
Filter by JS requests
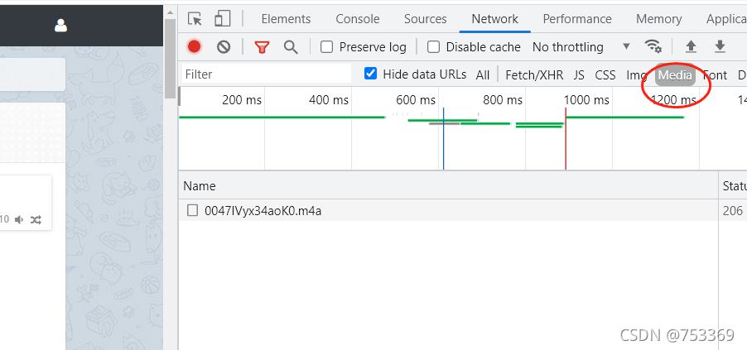coord(579,74)
